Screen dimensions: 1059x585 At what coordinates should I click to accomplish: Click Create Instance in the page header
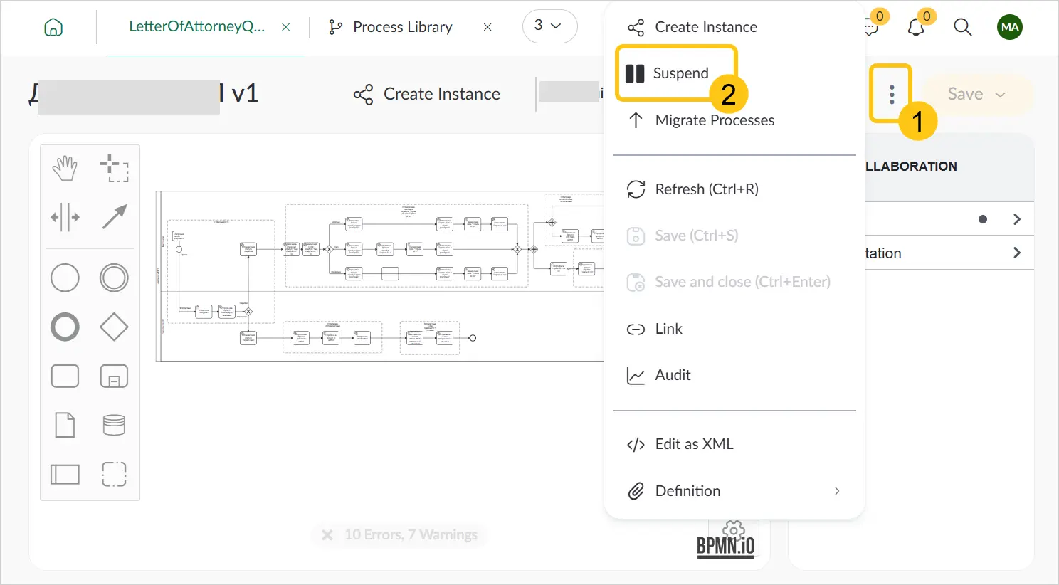tap(427, 94)
